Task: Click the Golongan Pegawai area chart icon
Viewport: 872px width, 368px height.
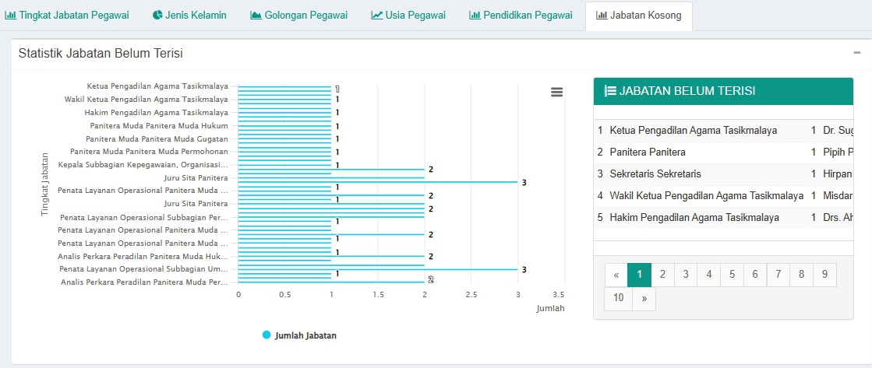Action: pos(256,16)
